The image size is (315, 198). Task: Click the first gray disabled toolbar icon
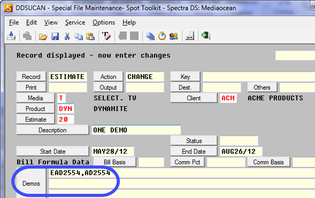point(122,36)
